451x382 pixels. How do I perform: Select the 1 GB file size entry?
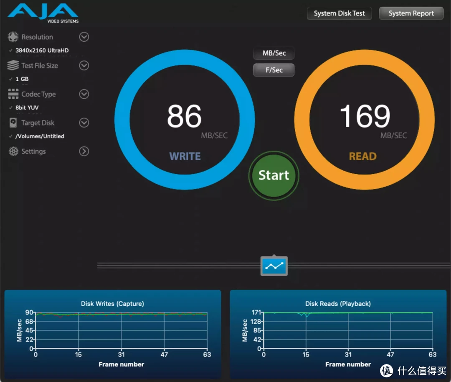pos(22,79)
